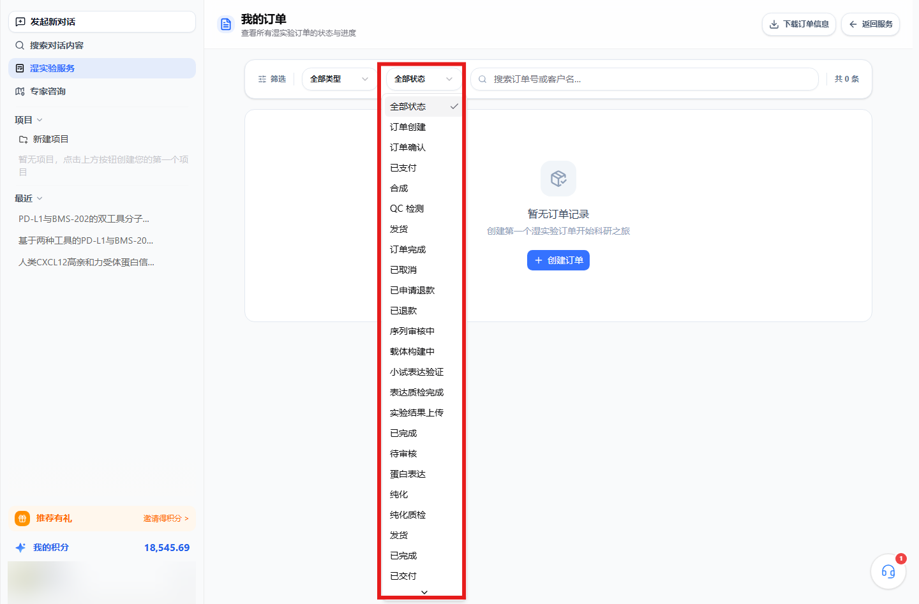Click the orange gift icon beside 推荐有礼
919x604 pixels.
22,519
